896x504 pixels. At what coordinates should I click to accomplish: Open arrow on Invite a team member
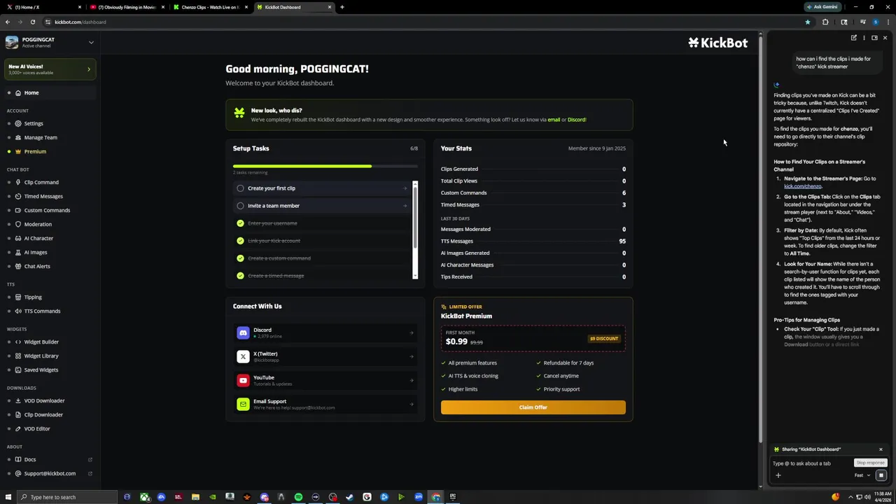coord(405,206)
